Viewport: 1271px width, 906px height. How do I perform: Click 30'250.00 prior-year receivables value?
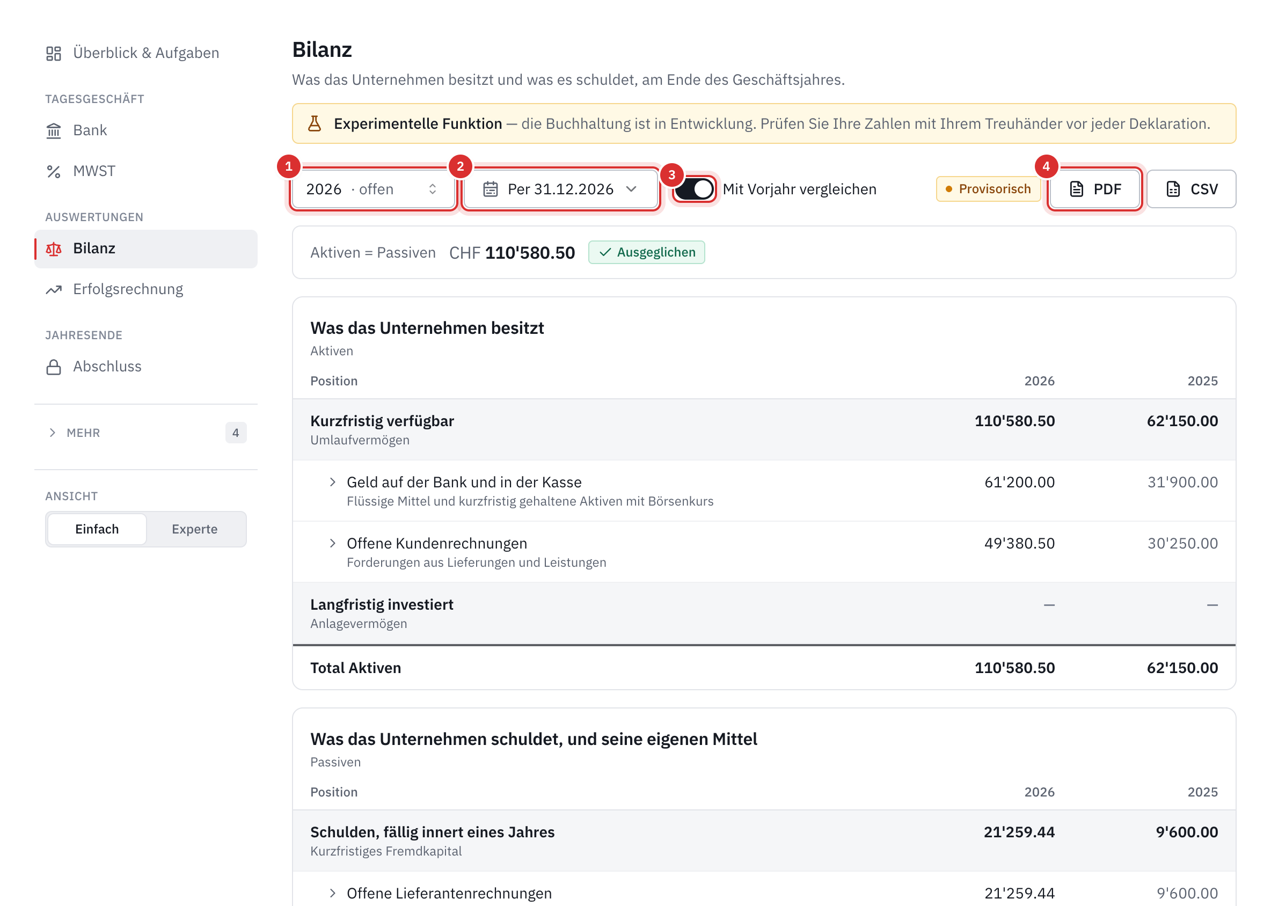(x=1182, y=543)
